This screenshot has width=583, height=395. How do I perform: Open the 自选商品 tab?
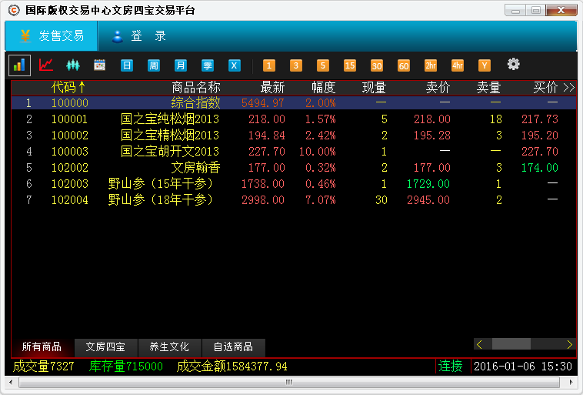pos(233,347)
